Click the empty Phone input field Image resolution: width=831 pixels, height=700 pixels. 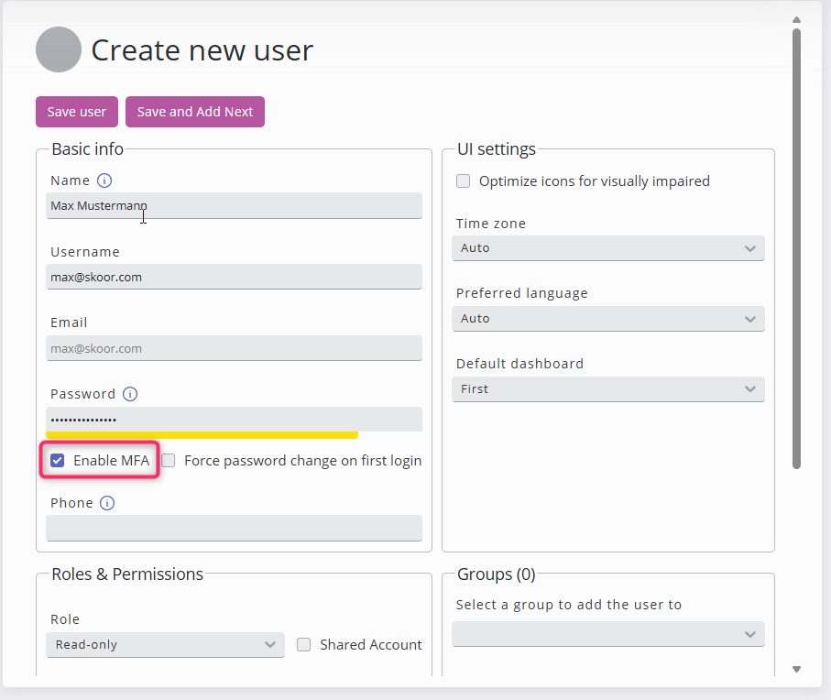(234, 528)
